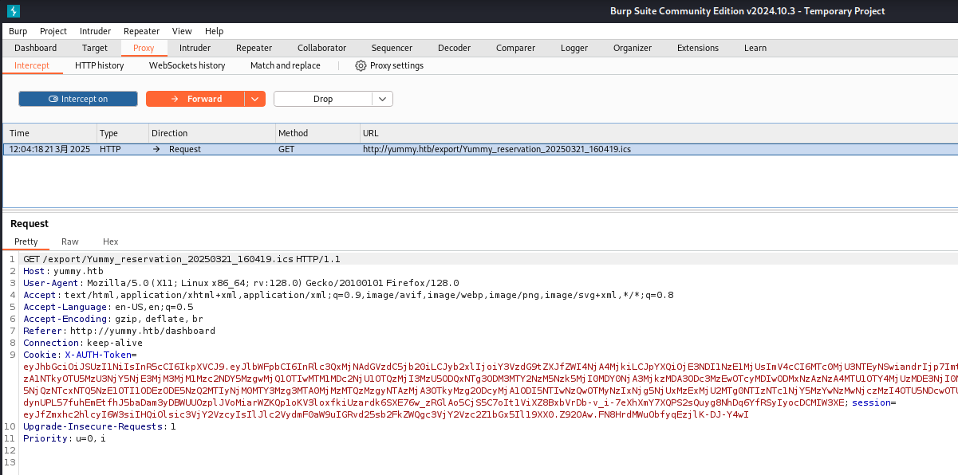Viewport: 958px width, 475px height.
Task: Expand the Forward dropdown arrow
Action: (254, 99)
